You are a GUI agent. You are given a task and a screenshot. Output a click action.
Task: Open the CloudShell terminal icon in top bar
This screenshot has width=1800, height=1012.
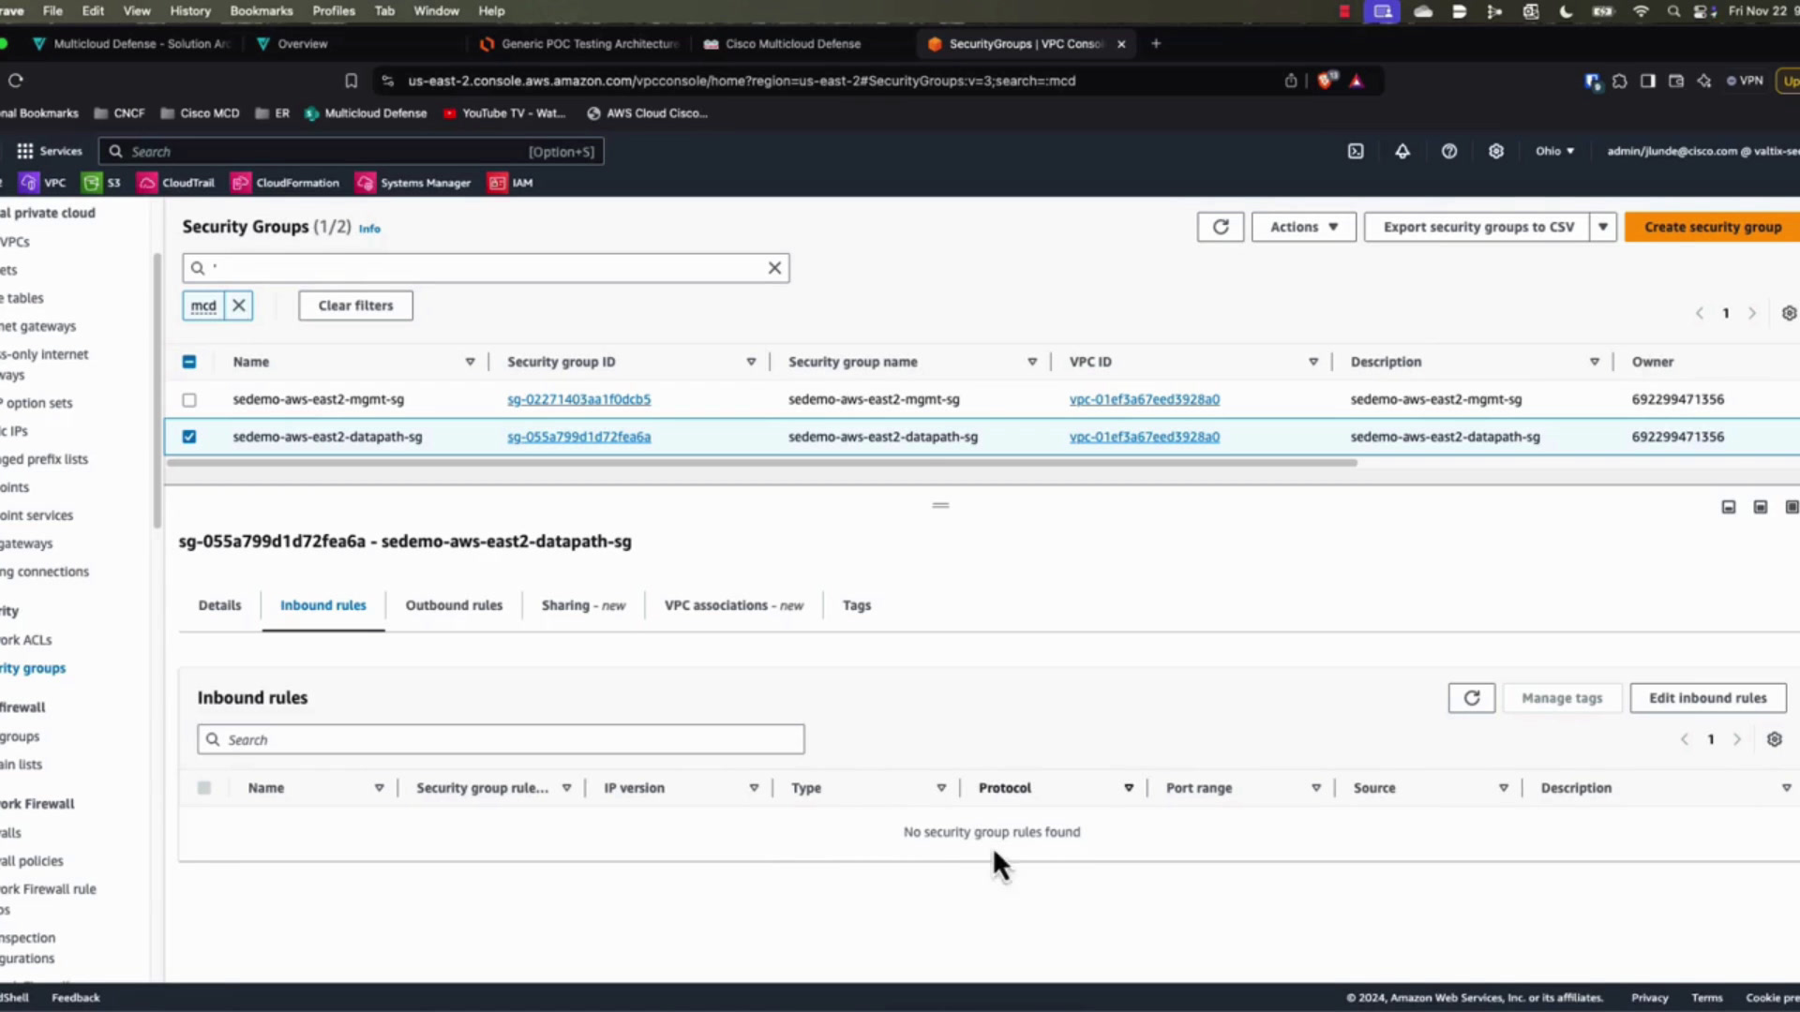[x=1356, y=151]
